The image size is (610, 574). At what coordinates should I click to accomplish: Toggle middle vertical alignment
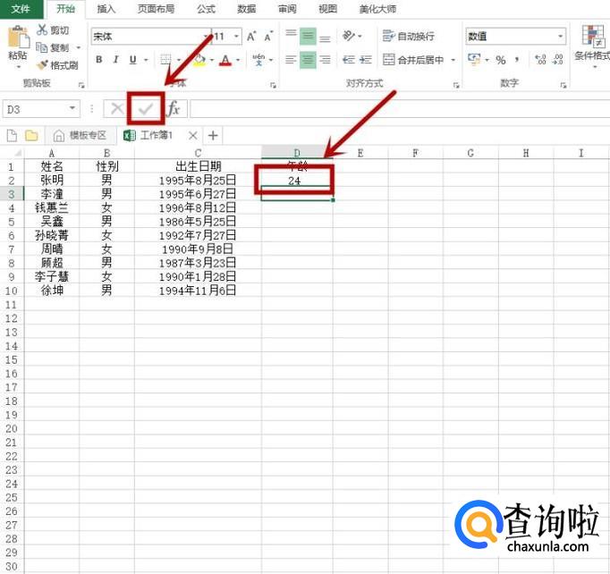[x=308, y=37]
